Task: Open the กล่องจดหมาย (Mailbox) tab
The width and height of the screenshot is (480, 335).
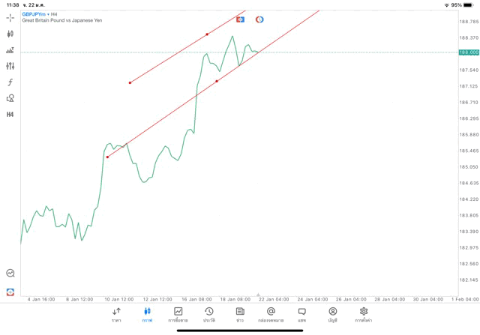Action: (x=271, y=315)
